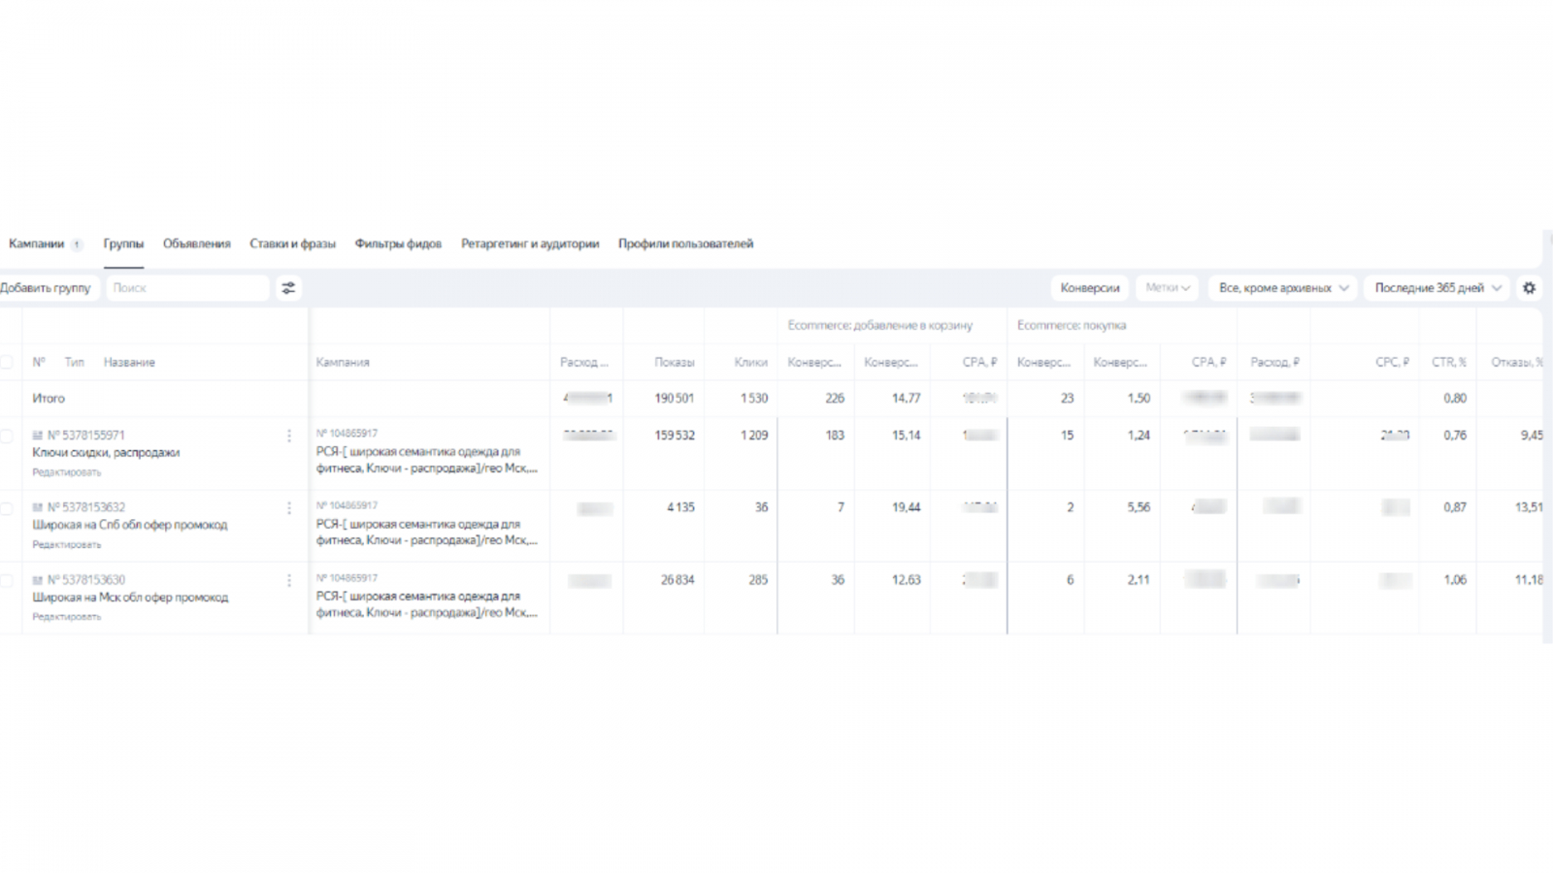Click the Добавить группу button
This screenshot has width=1553, height=873.
[x=46, y=288]
